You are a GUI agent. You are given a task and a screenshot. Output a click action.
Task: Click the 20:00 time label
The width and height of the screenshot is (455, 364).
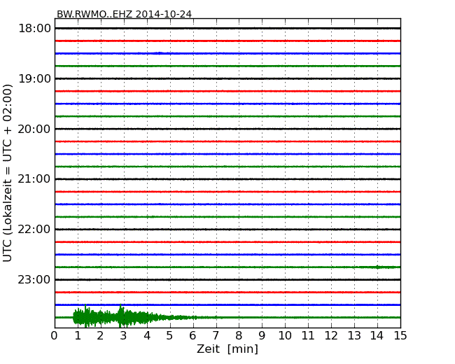tap(34, 129)
